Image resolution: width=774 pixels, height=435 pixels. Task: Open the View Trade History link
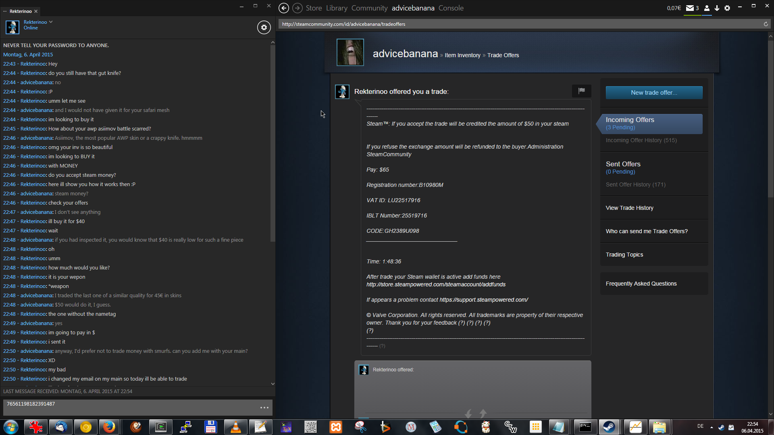click(x=629, y=208)
